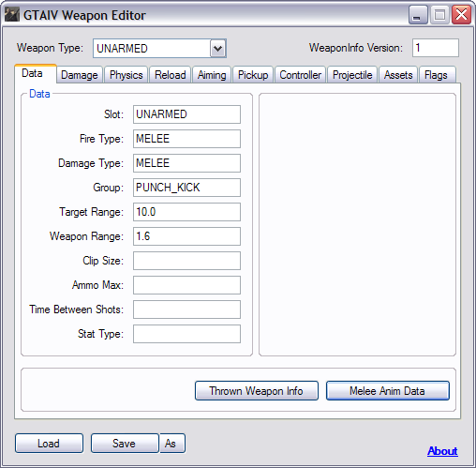Click the GTAIV Weapon Editor title bar icon
This screenshot has width=476, height=468.
(12, 15)
